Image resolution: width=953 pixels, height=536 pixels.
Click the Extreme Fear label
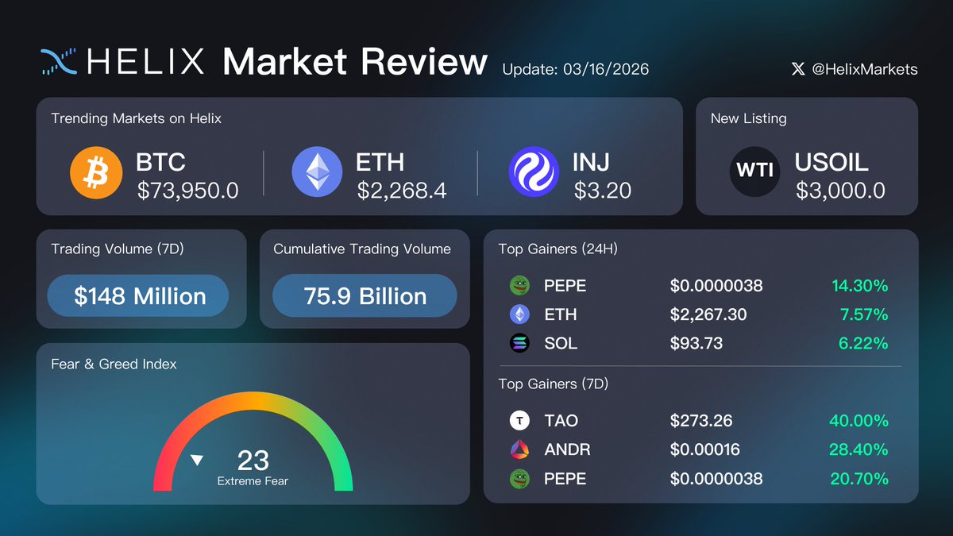pos(253,481)
